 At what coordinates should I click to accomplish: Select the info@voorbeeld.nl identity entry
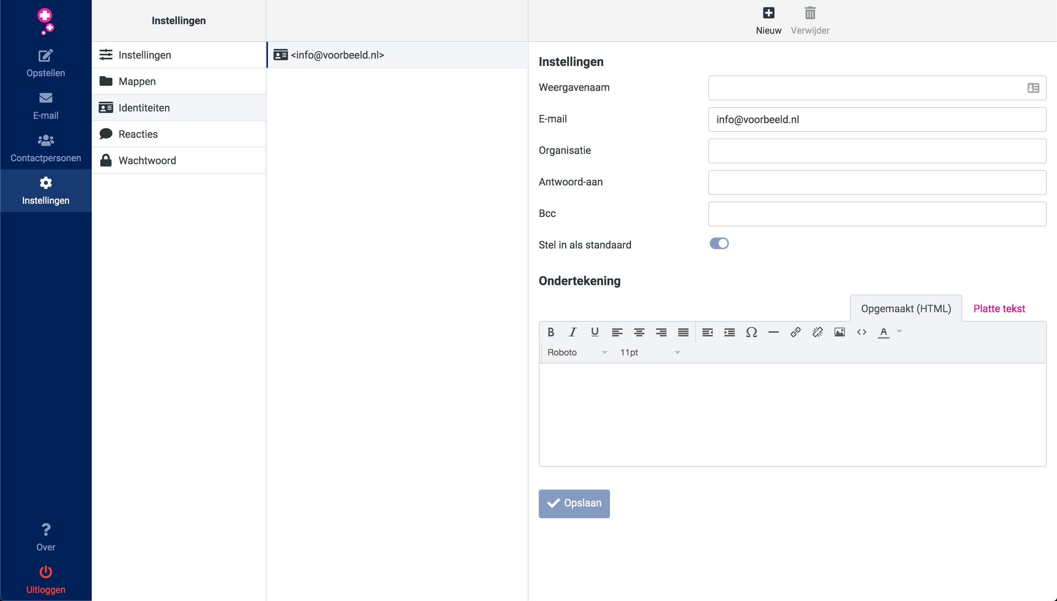tap(337, 55)
